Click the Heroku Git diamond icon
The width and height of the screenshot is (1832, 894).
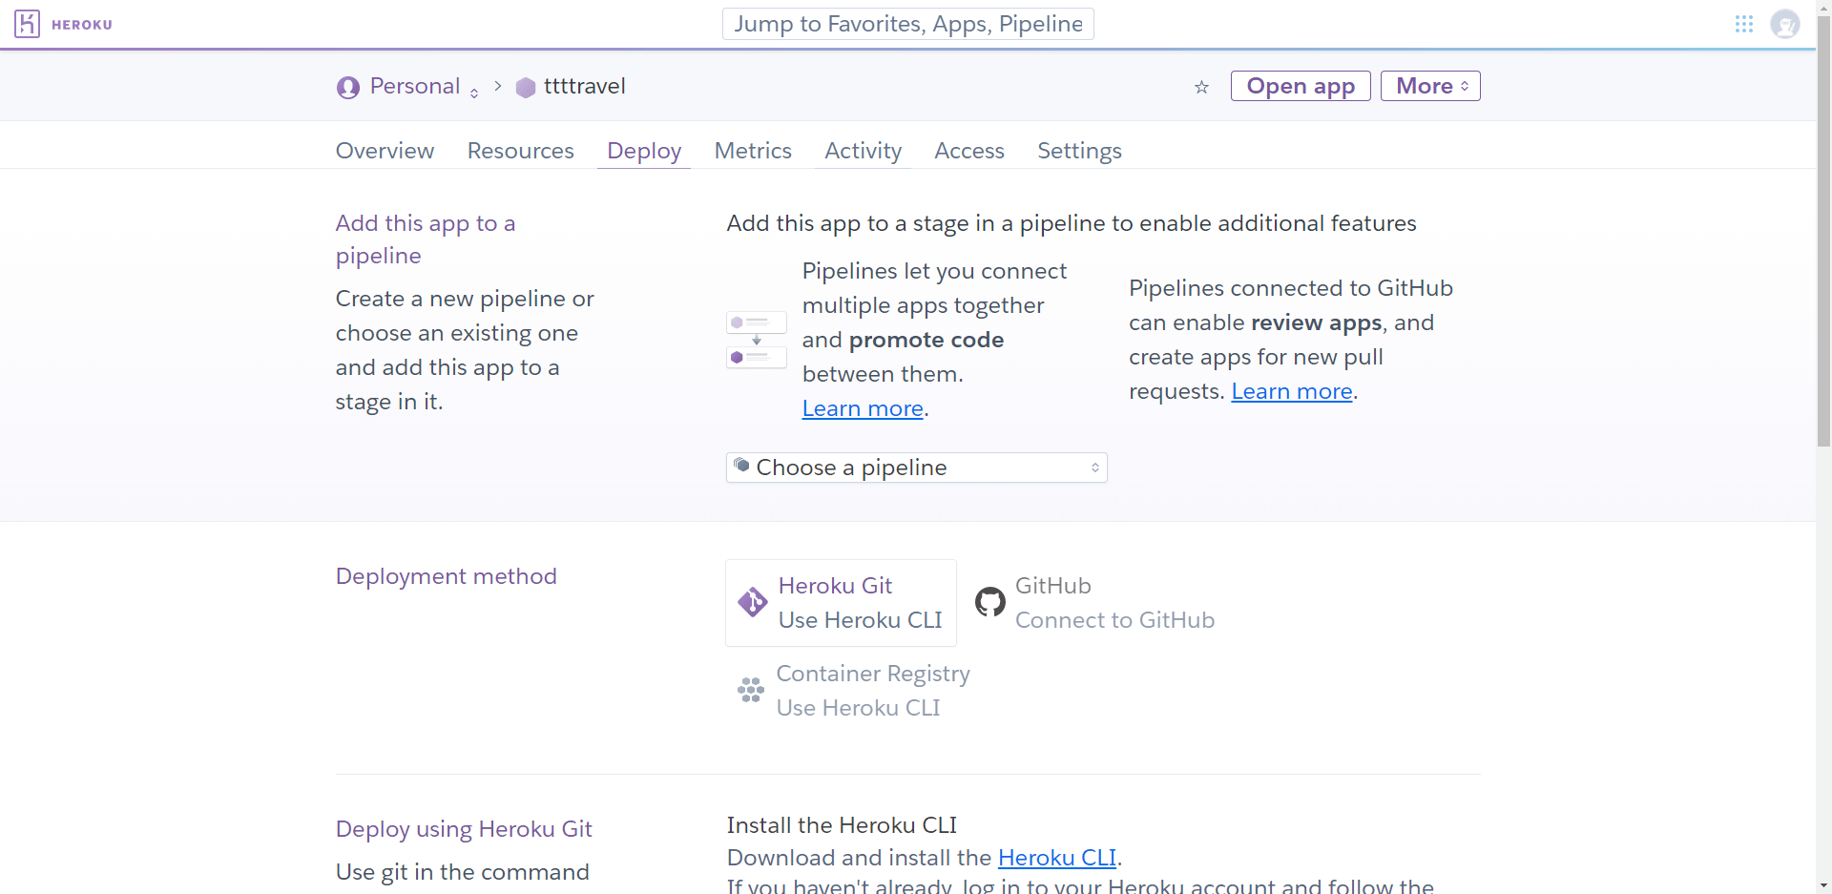[x=752, y=602]
